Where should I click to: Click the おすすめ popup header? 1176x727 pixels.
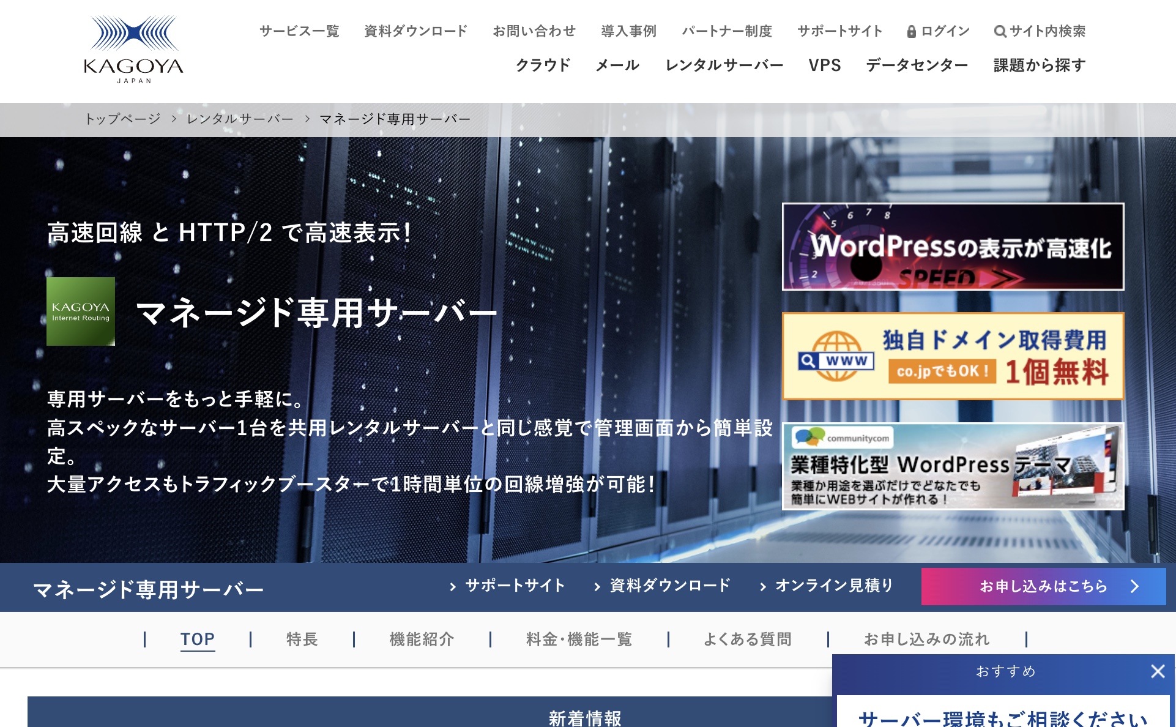[x=1005, y=671]
